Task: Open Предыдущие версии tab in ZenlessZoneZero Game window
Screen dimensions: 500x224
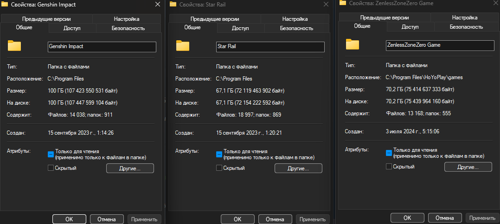Action: 385,18
